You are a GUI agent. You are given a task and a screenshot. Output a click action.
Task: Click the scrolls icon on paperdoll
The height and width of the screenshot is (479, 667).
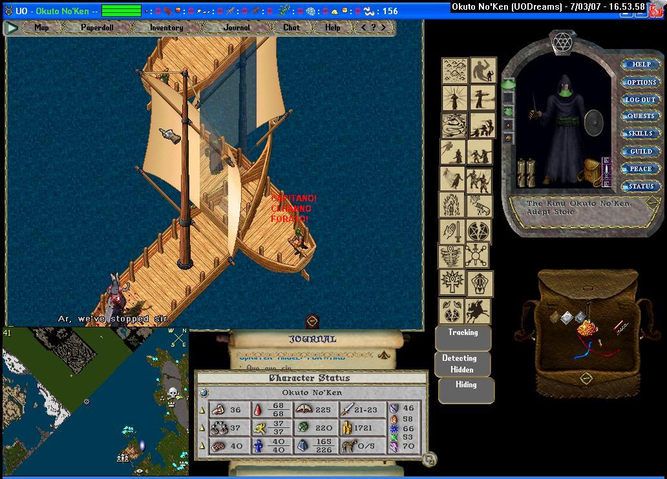pos(527,172)
